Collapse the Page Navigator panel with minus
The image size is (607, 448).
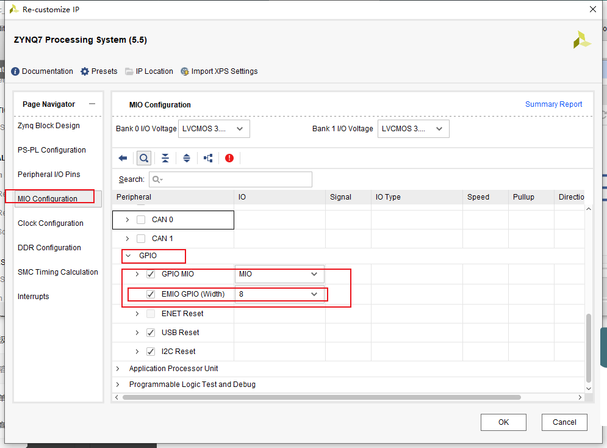tap(92, 104)
